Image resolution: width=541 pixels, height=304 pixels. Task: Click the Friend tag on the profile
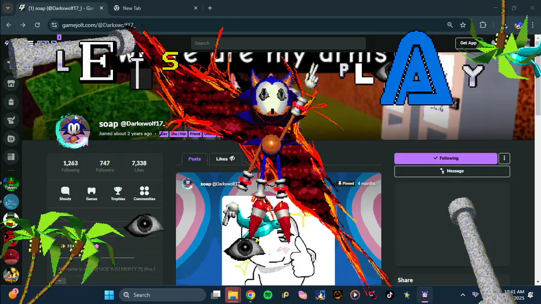(x=195, y=134)
